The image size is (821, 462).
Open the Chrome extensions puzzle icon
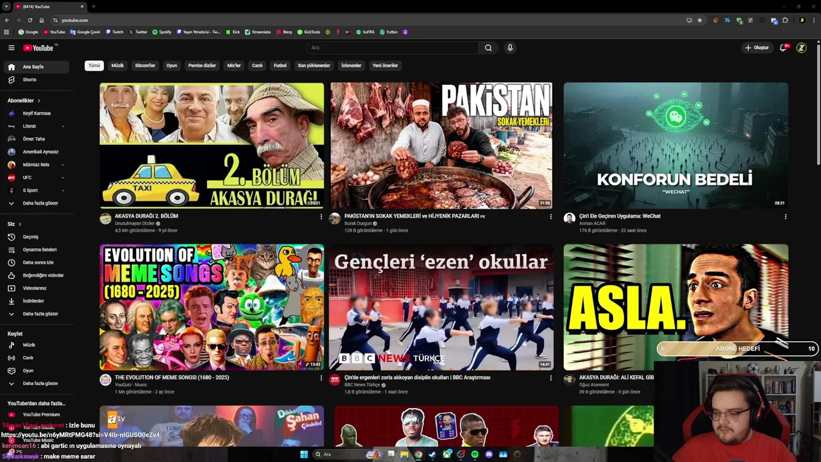(785, 20)
